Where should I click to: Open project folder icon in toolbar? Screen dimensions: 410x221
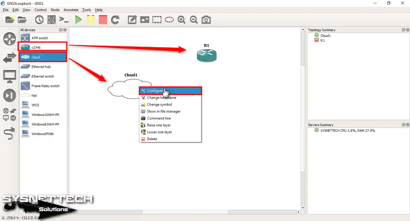click(x=22, y=20)
